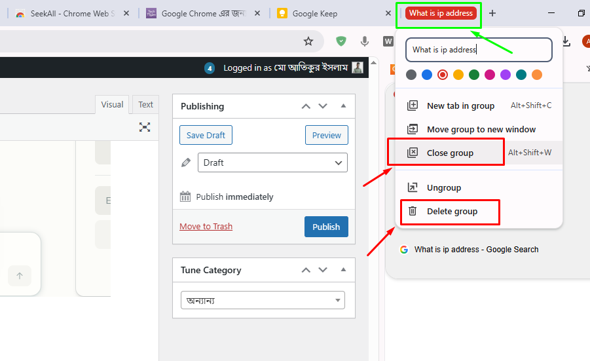
Task: Click Save Draft button
Action: 206,135
